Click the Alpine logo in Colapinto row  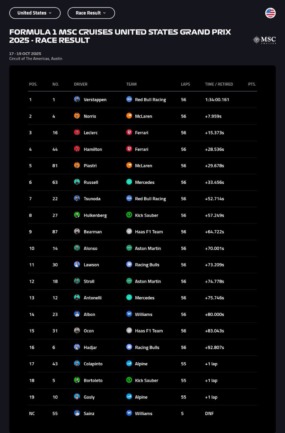[x=129, y=364]
